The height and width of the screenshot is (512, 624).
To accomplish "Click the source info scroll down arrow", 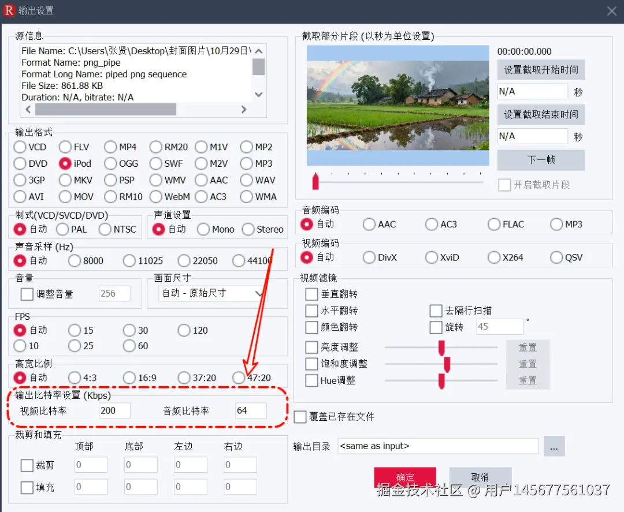I will [259, 95].
